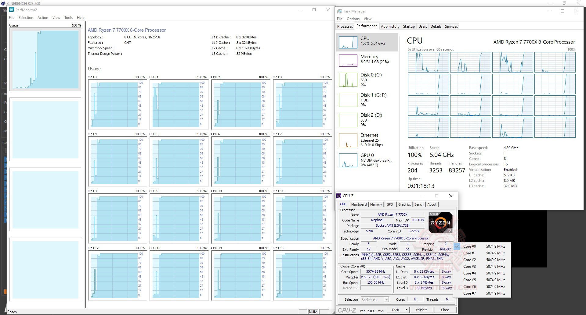Image resolution: width=586 pixels, height=315 pixels.
Task: Switch to the Processes tab in Task Manager
Action: (x=345, y=27)
